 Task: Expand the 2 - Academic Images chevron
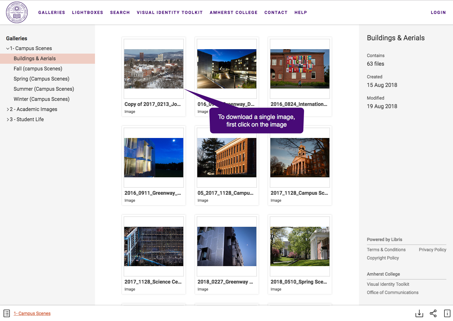[8, 109]
